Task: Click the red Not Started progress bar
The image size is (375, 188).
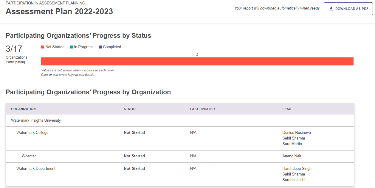Action: pos(197,61)
